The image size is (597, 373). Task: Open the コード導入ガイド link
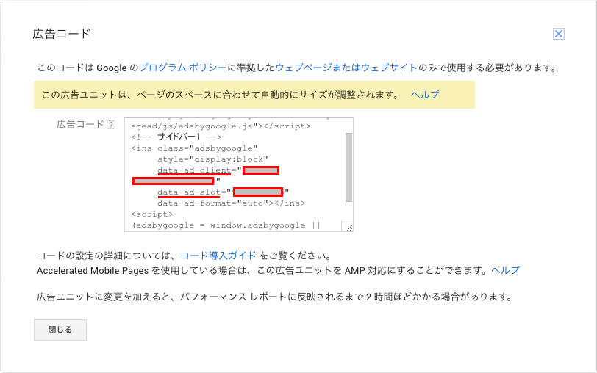218,256
